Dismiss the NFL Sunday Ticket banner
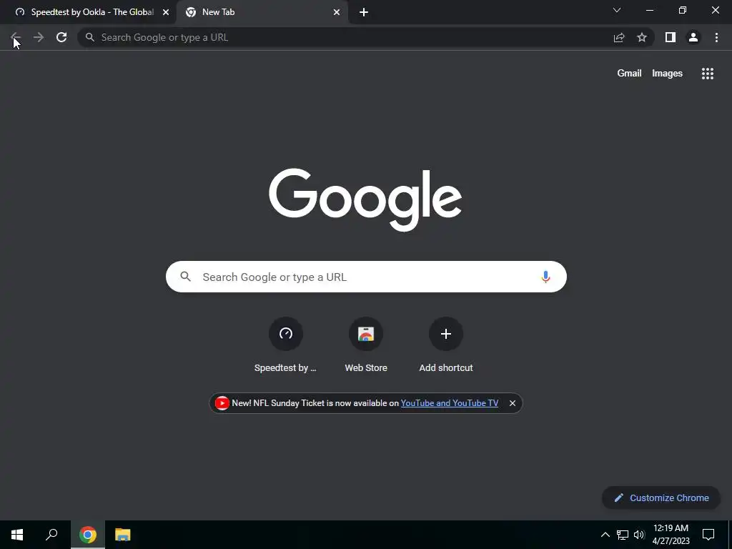 (x=513, y=403)
